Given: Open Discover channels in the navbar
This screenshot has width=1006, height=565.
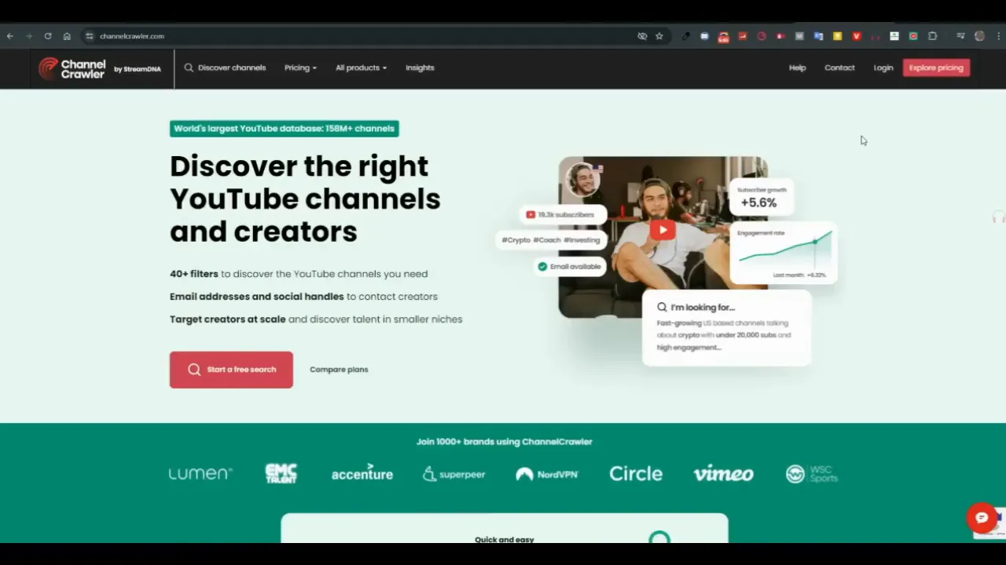Looking at the screenshot, I should coord(232,67).
